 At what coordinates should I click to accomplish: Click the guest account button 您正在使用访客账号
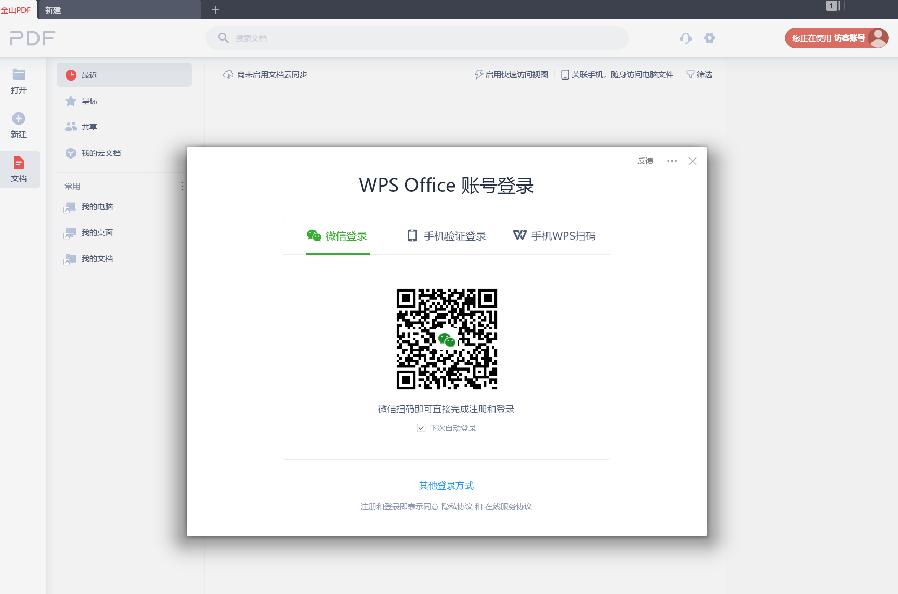[837, 38]
